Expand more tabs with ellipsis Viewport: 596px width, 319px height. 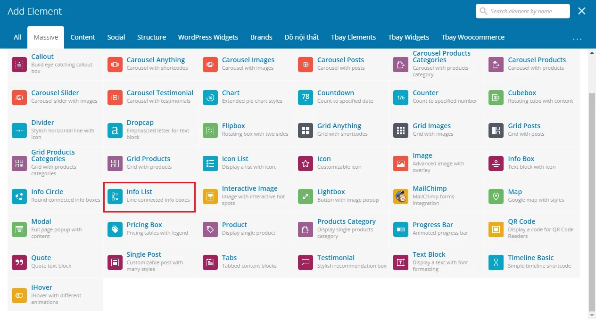[x=577, y=38]
